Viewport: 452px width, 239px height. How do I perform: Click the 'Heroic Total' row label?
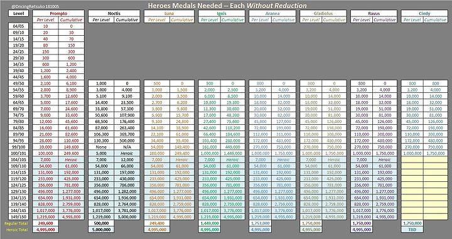click(x=17, y=230)
